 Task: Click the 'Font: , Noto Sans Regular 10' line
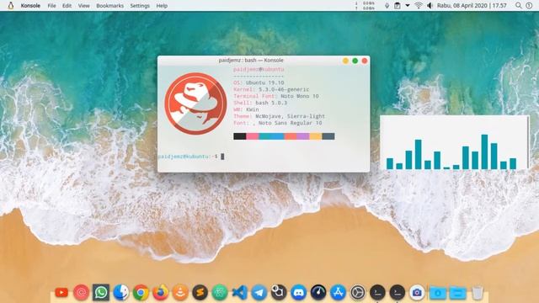point(278,123)
